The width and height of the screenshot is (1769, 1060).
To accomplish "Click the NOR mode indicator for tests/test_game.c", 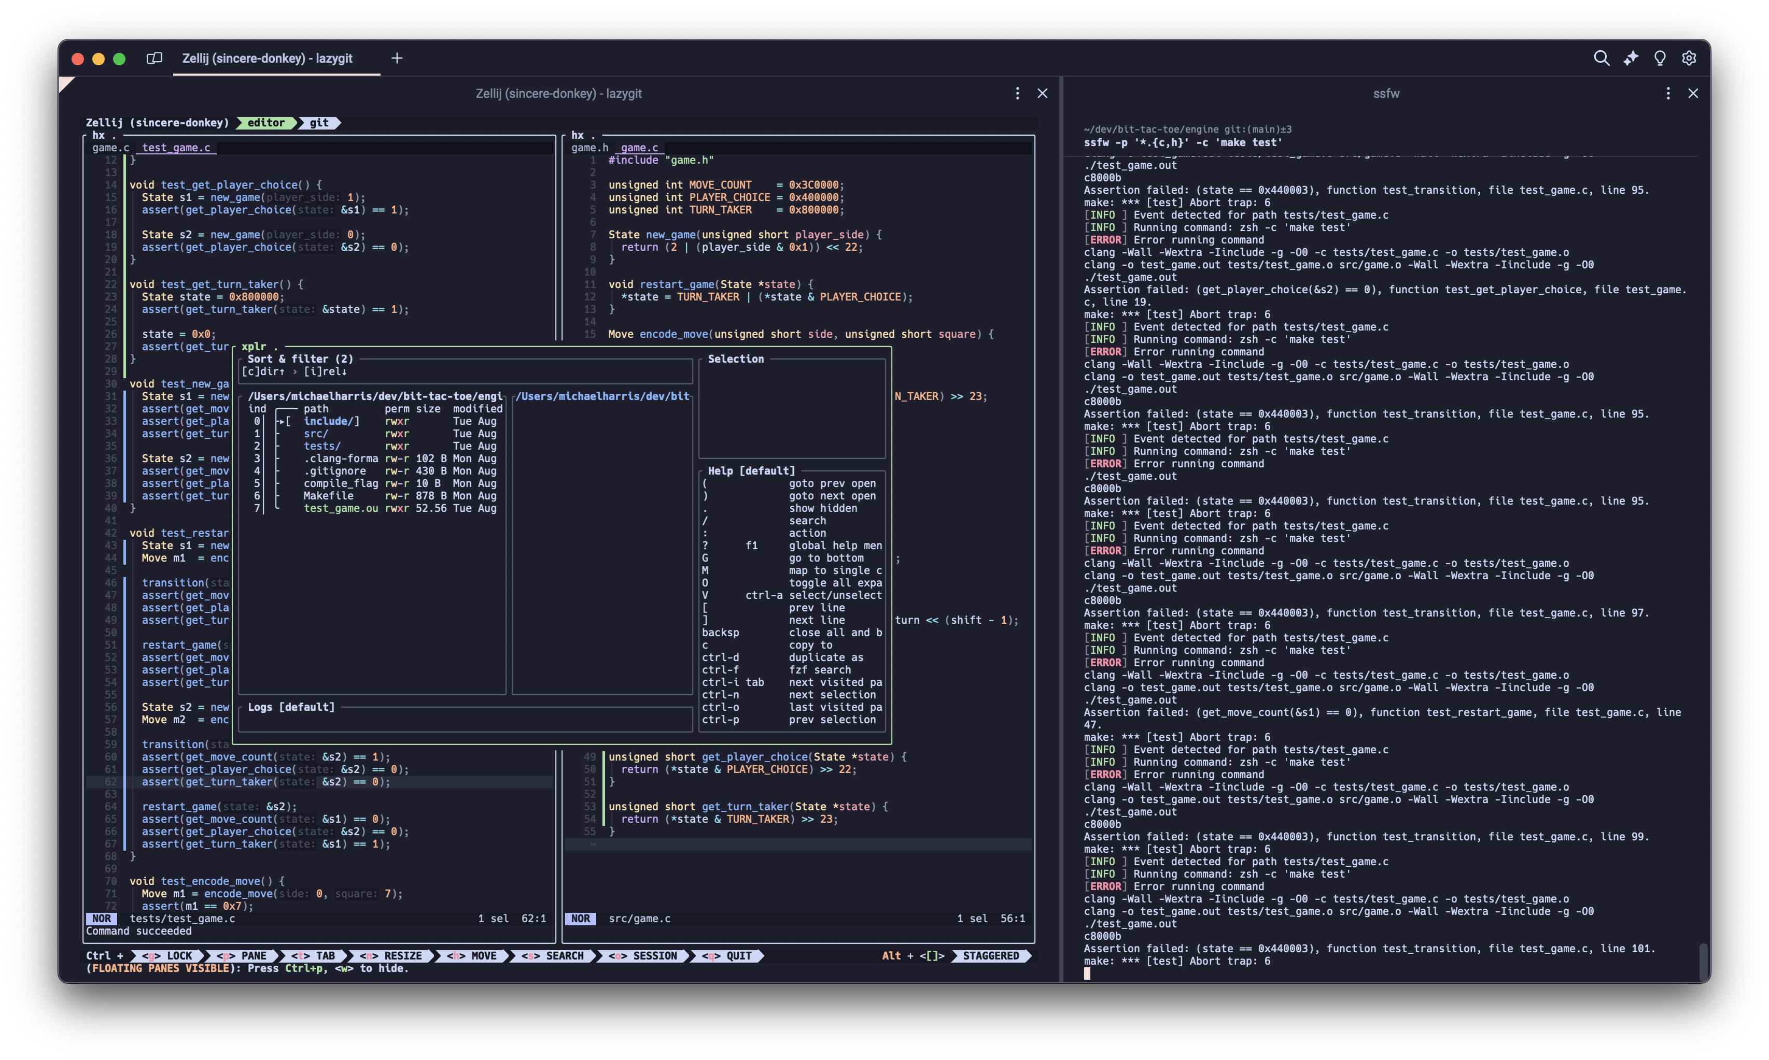I will pos(102,919).
